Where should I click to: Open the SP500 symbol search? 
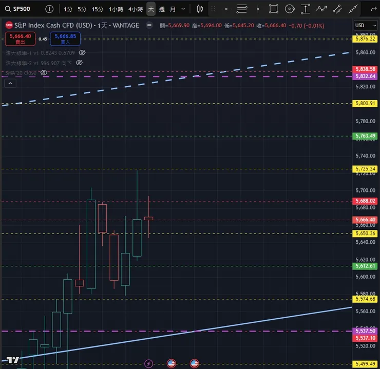click(x=17, y=9)
